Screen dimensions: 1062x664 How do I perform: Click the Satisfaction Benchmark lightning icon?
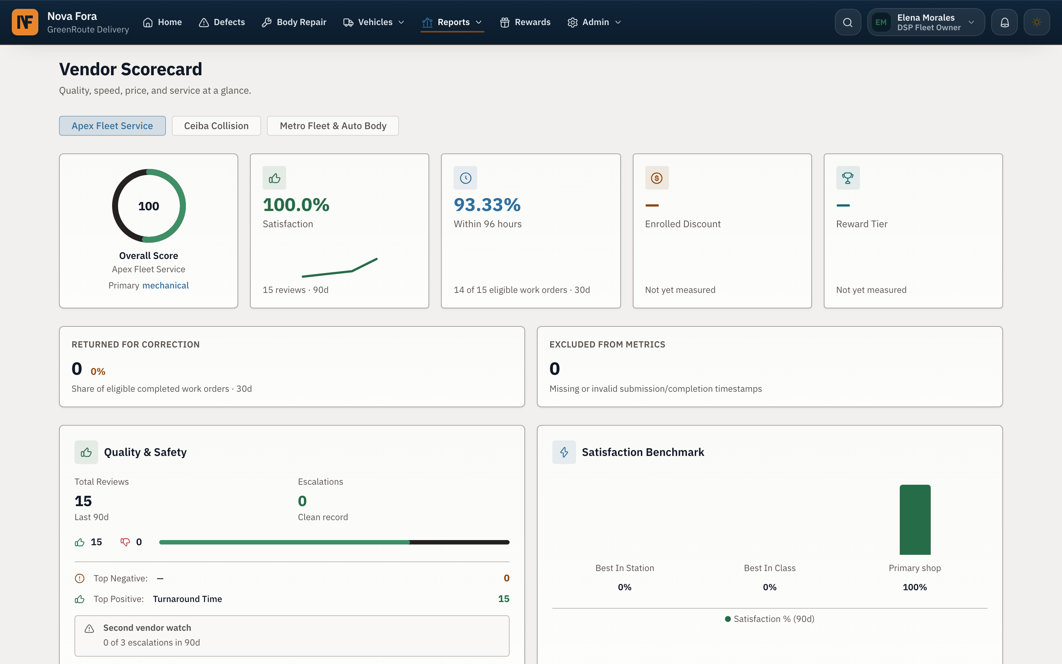(x=564, y=452)
